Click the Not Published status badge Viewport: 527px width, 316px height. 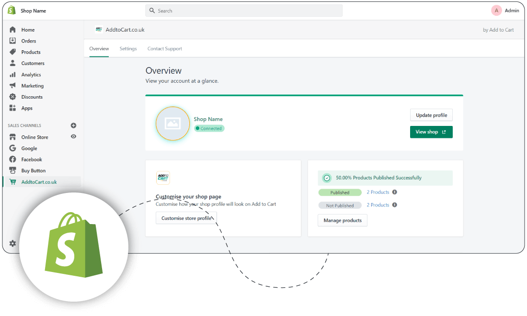pos(340,205)
